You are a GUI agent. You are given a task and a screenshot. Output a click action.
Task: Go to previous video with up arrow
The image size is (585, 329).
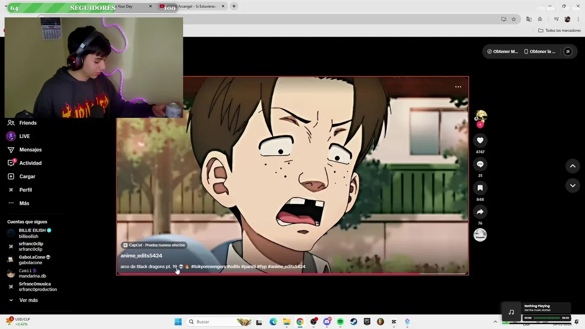(573, 166)
